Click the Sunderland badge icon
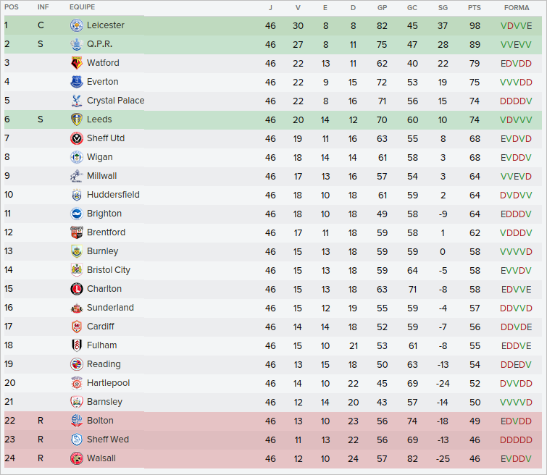Screen dimensions: 547x475 76,308
